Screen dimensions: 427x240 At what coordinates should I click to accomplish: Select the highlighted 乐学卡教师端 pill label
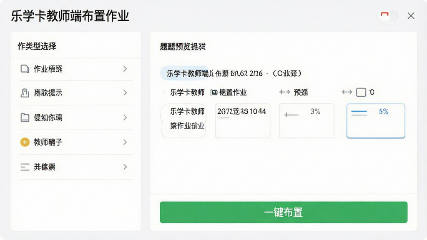tap(184, 73)
